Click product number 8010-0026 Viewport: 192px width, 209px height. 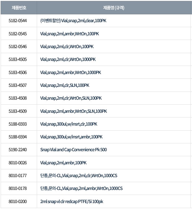(18, 163)
